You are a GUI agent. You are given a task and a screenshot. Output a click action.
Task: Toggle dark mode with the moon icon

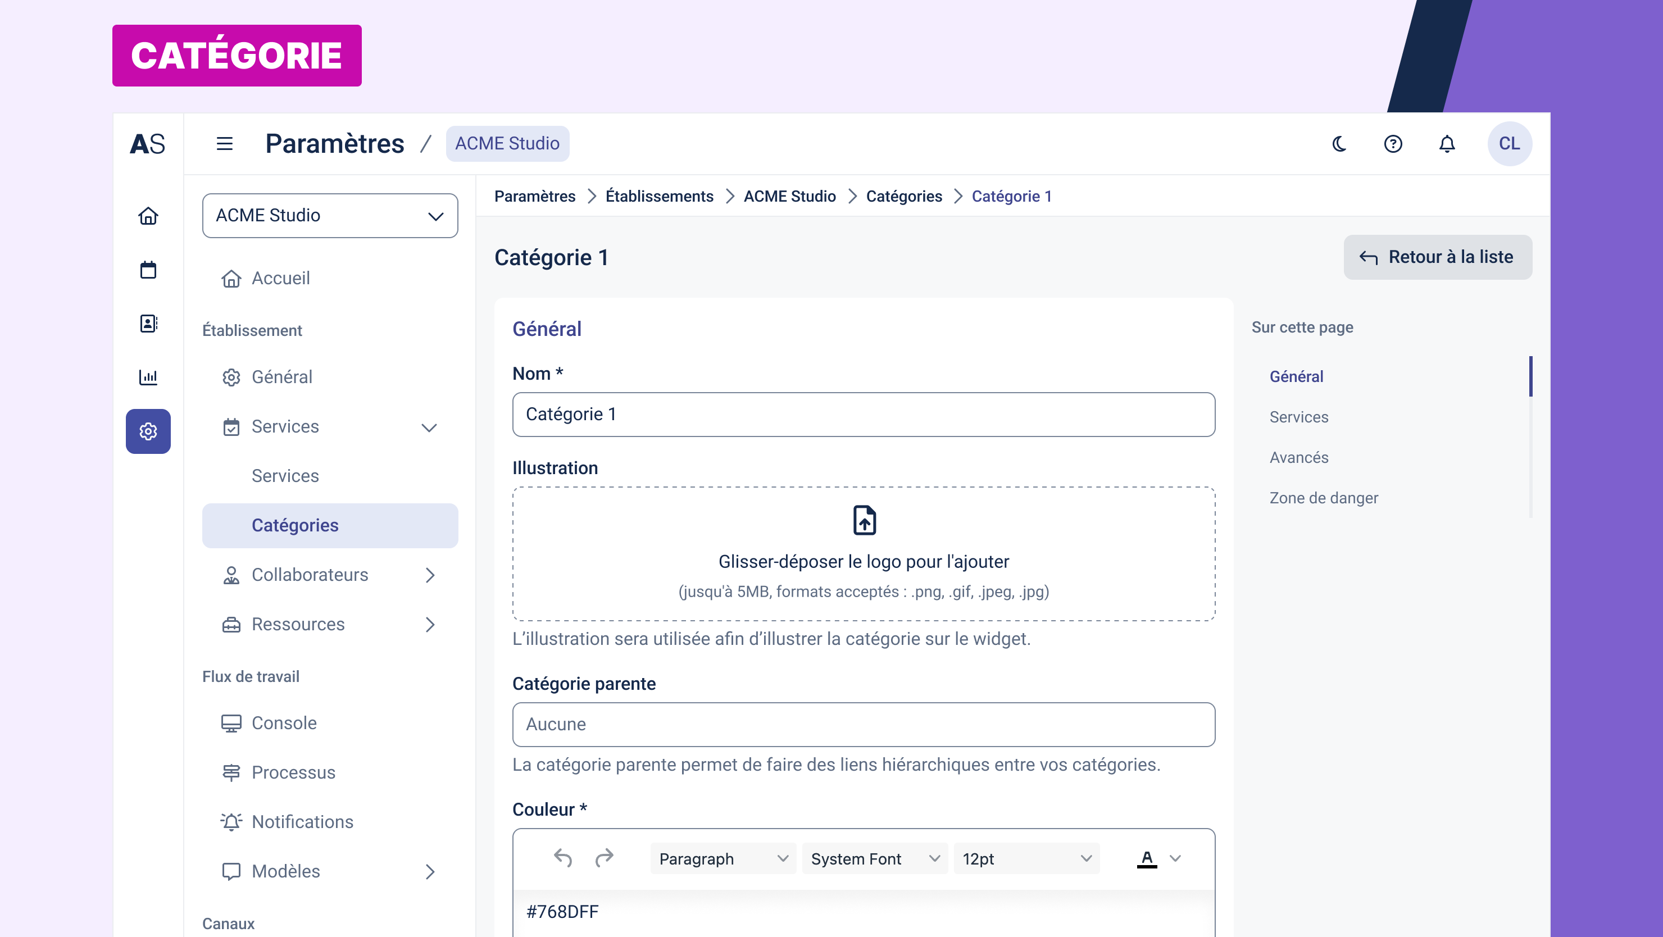(1339, 143)
